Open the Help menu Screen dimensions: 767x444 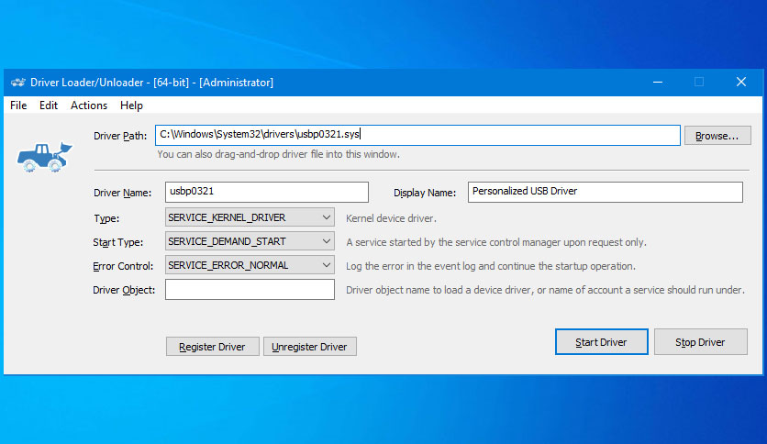point(131,105)
